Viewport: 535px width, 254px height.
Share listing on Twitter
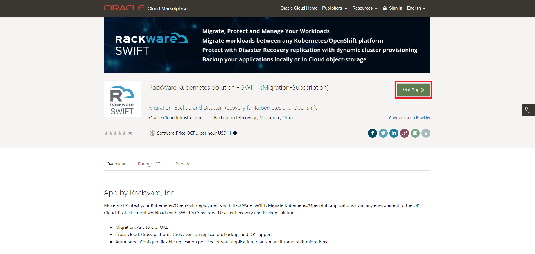click(383, 133)
